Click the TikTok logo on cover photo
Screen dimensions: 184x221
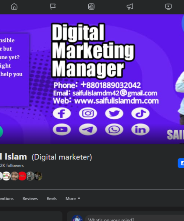(x=140, y=113)
